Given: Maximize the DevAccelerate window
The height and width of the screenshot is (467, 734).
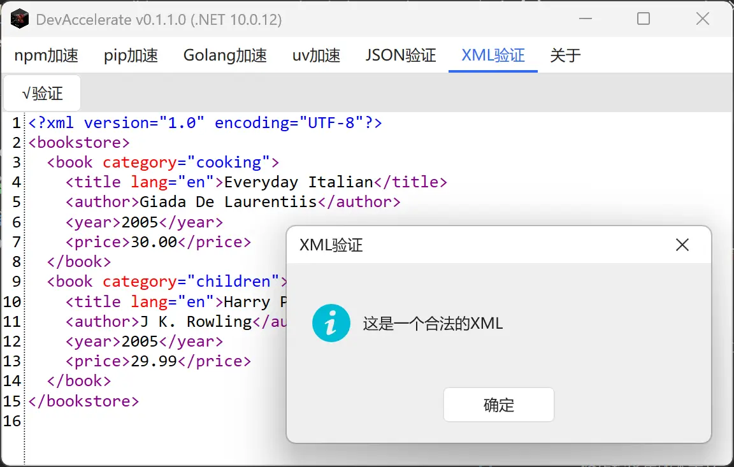Looking at the screenshot, I should click(x=644, y=18).
